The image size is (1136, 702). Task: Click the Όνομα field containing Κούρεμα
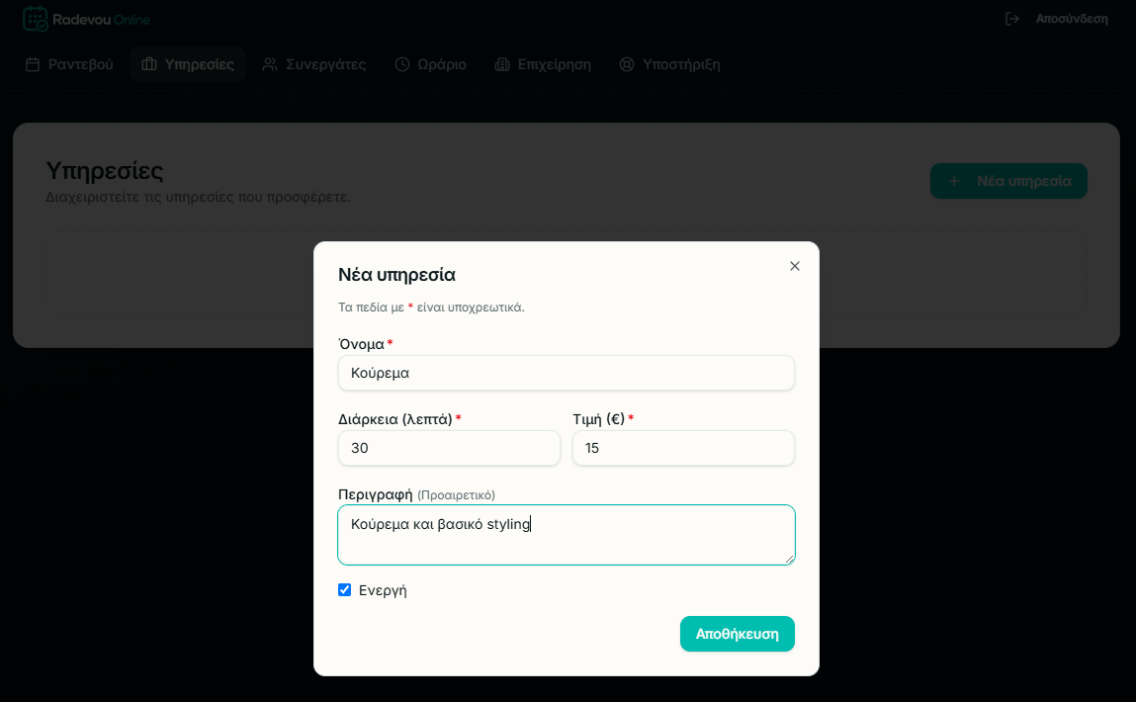567,373
